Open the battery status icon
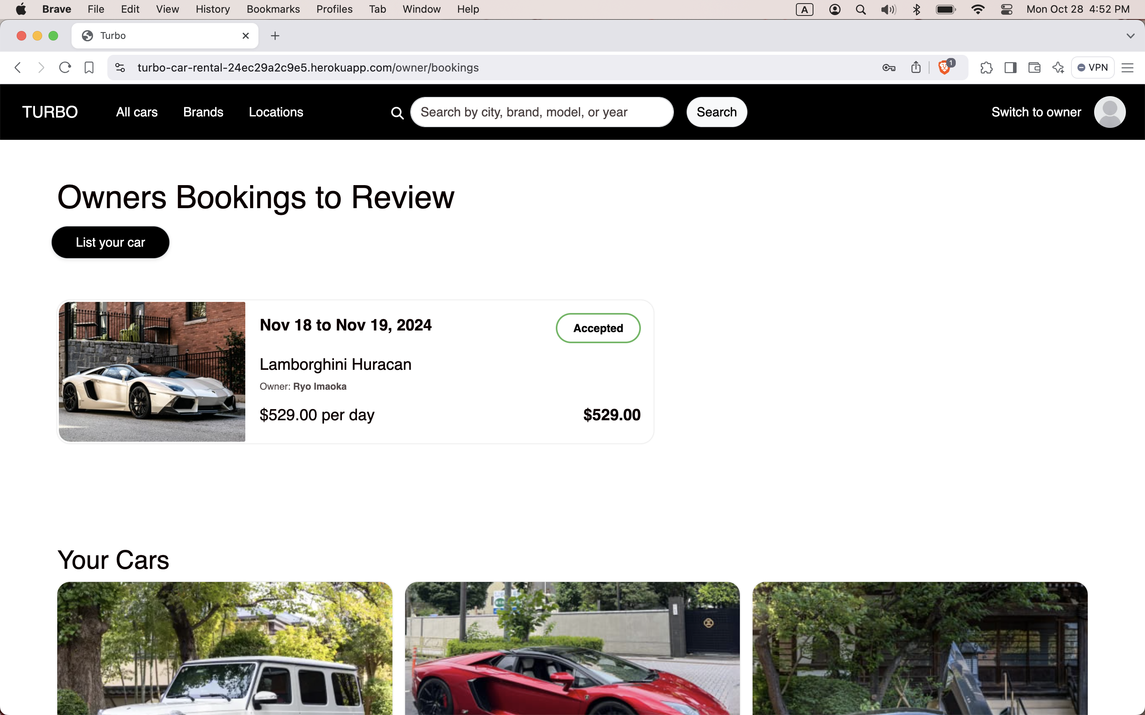This screenshot has height=715, width=1145. pyautogui.click(x=946, y=10)
